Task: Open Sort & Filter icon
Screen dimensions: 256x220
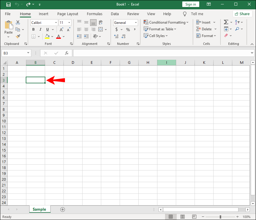Action: (x=237, y=22)
